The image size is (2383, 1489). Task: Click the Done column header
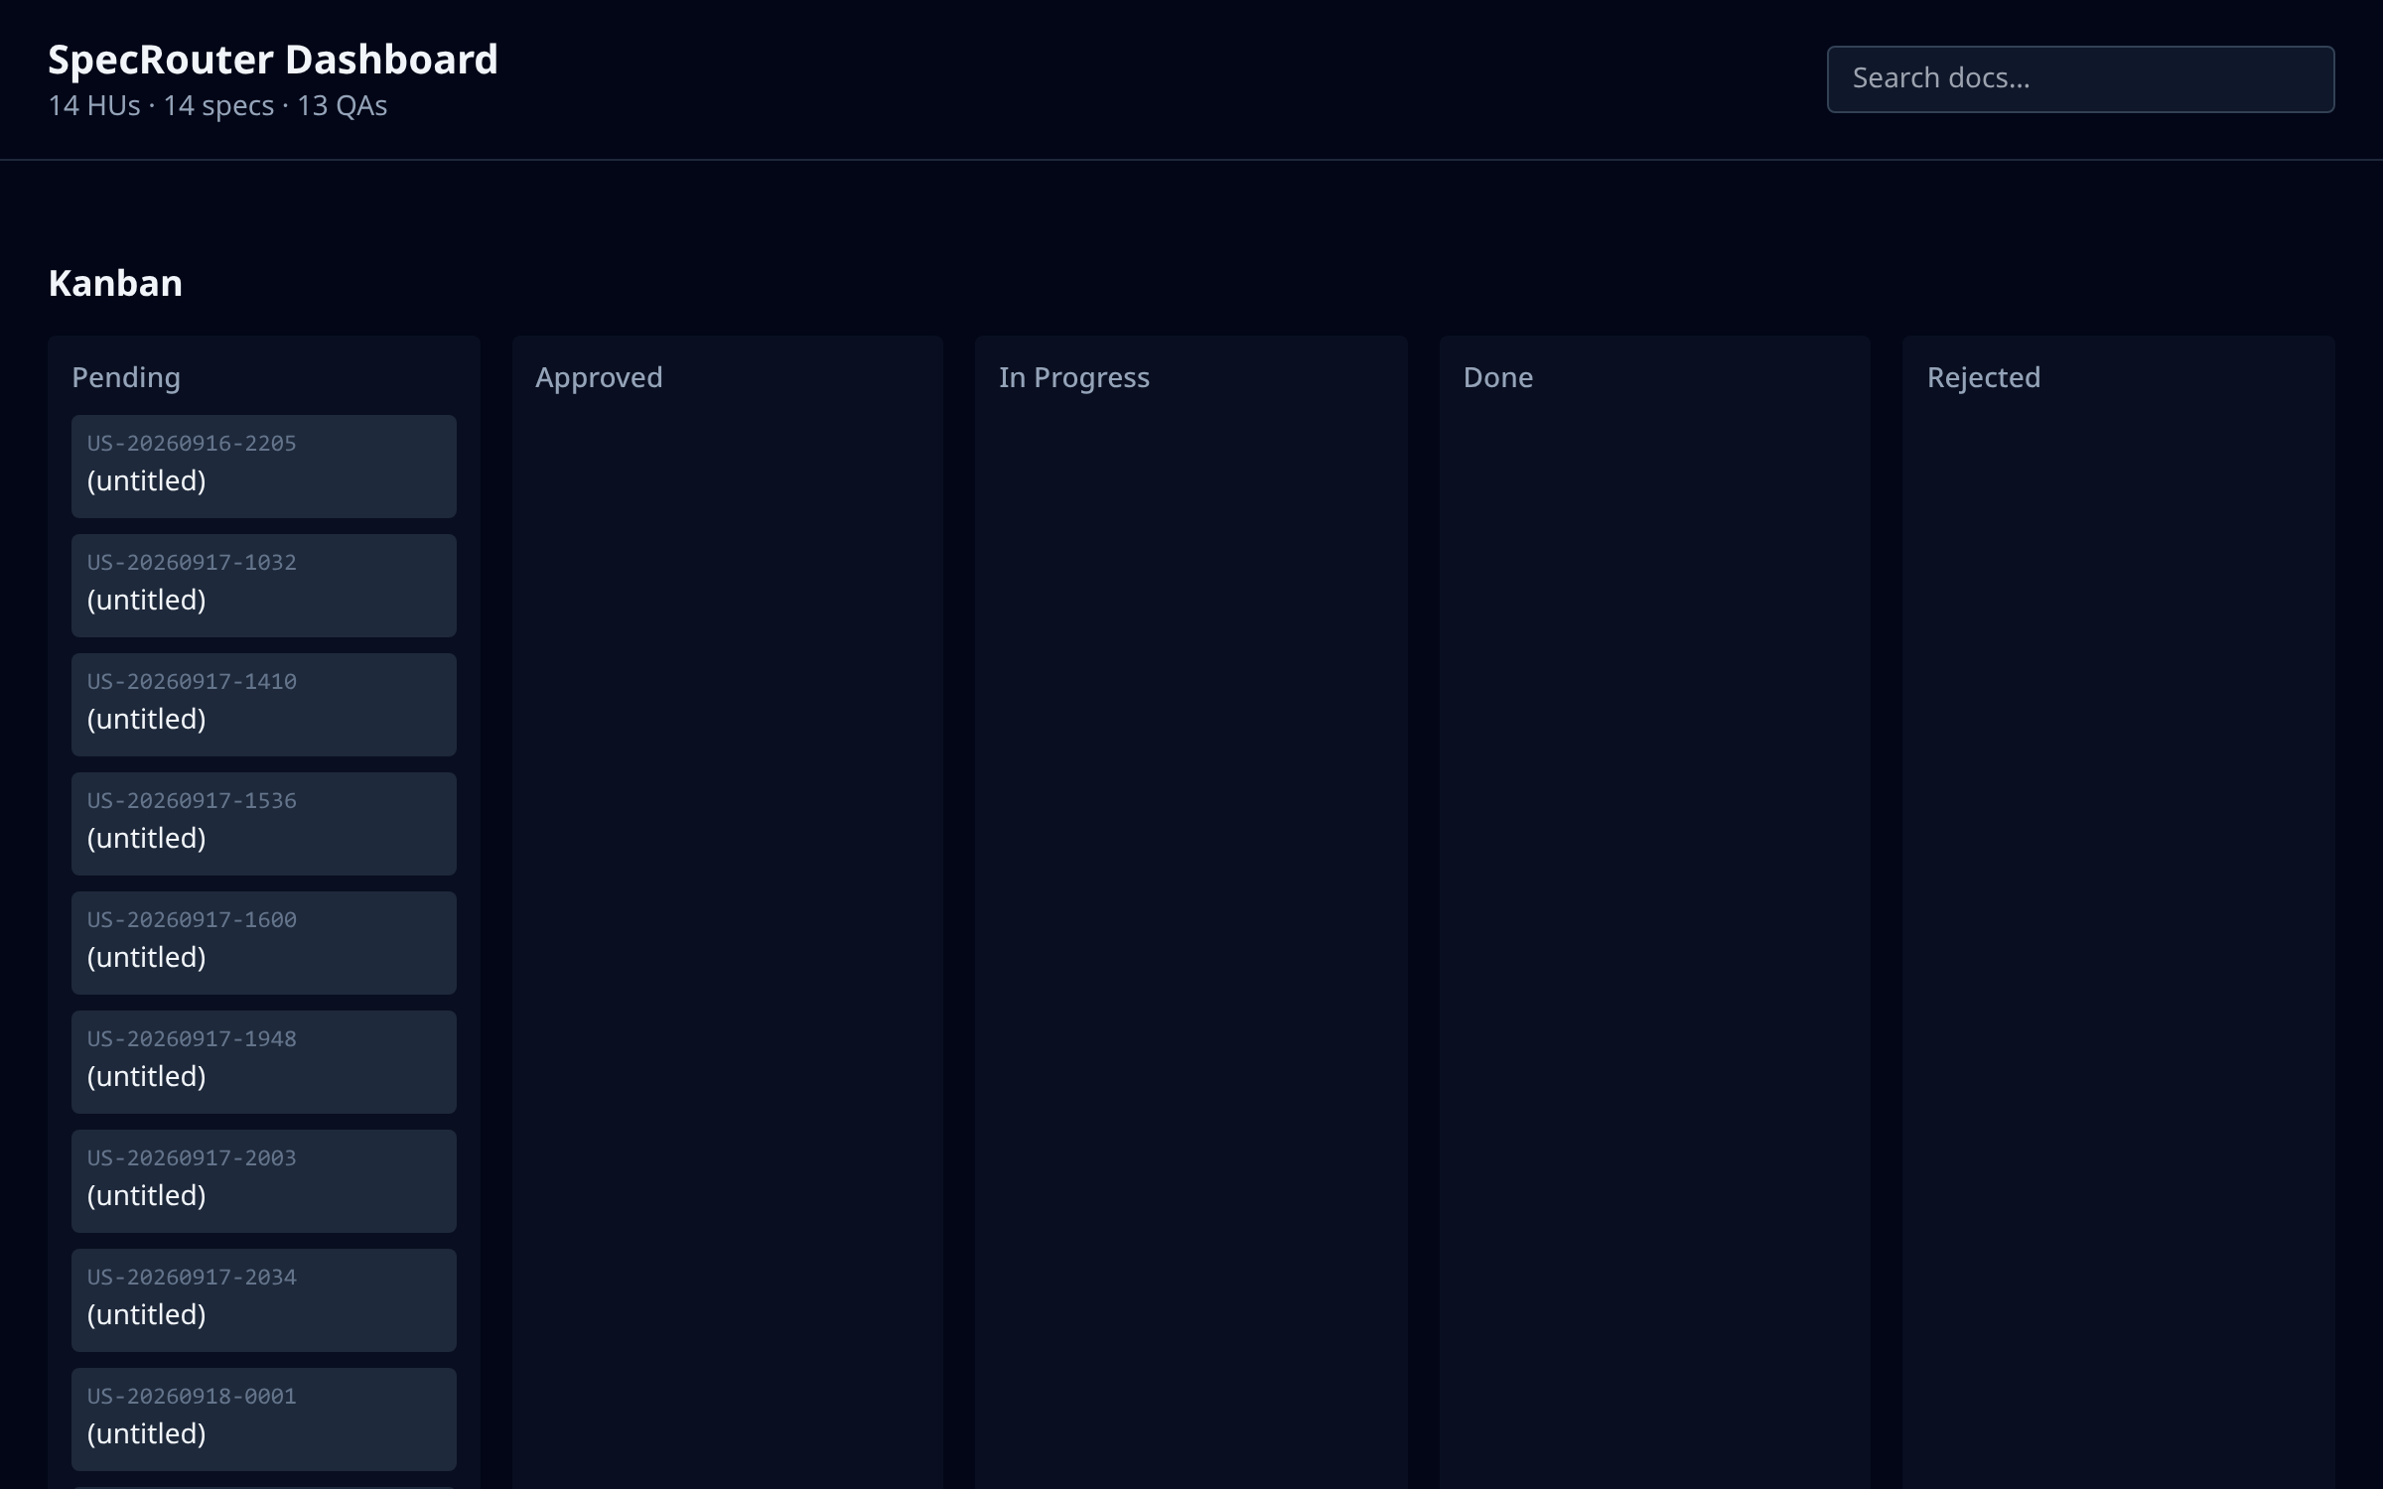click(x=1498, y=377)
